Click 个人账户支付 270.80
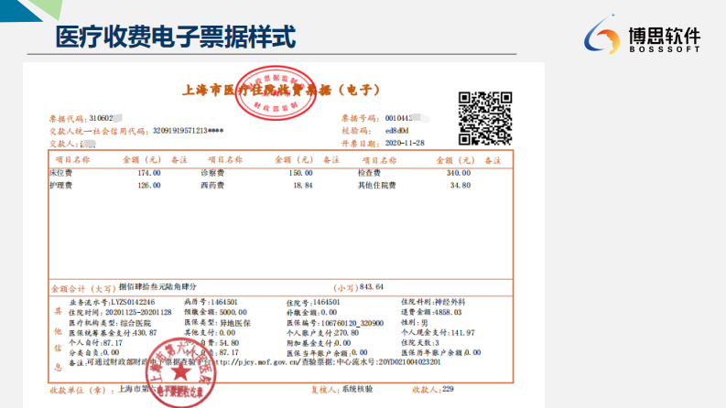Viewport: 726px width, 408px height. pyautogui.click(x=323, y=333)
